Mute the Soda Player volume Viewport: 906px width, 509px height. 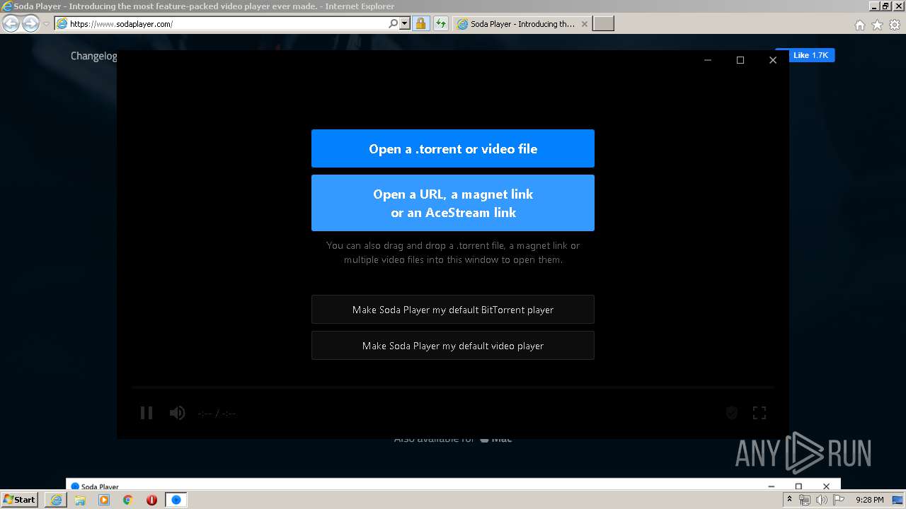177,413
